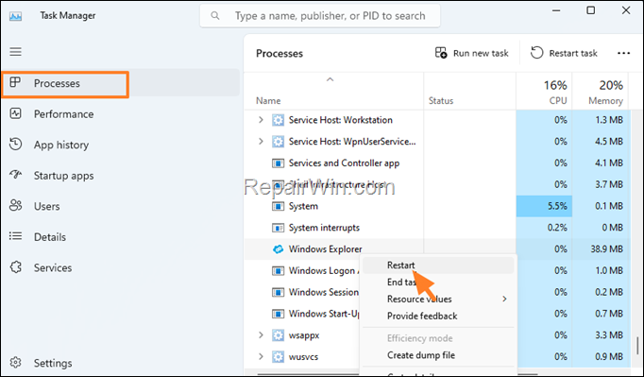Switch to the Users page

pos(47,206)
